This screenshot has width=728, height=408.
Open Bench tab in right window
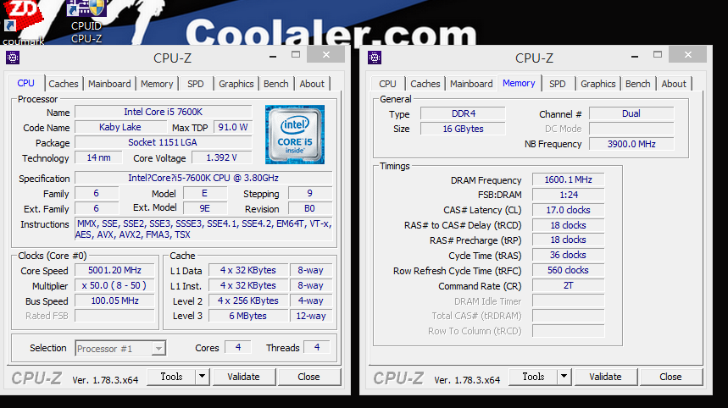tap(637, 84)
